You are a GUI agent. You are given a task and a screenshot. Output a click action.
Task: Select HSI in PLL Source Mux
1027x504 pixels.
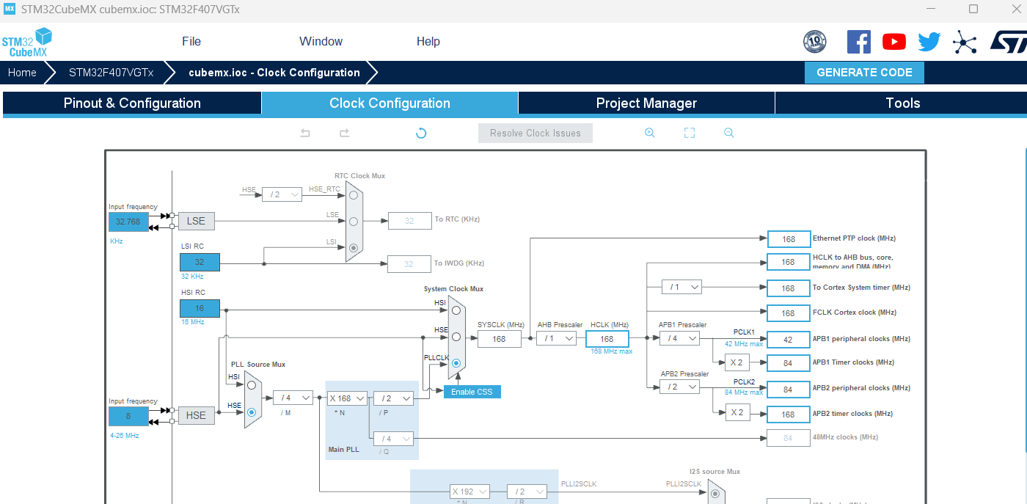click(x=252, y=384)
